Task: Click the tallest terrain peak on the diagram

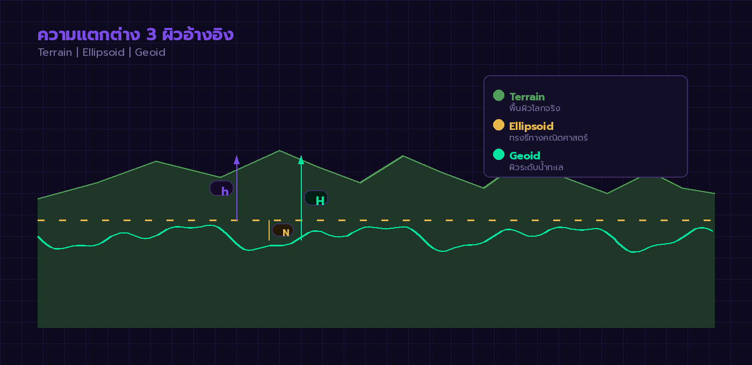Action: (x=280, y=151)
